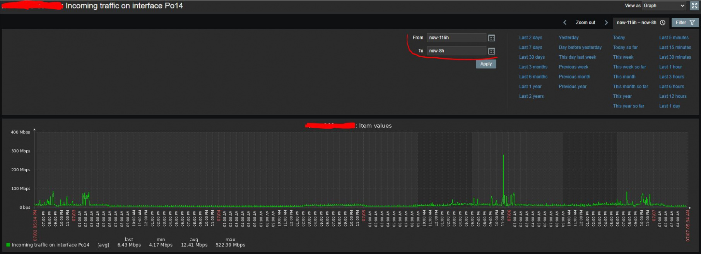Select Last 2 years range

[x=531, y=96]
